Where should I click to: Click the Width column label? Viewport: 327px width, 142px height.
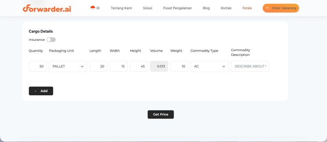tap(115, 51)
